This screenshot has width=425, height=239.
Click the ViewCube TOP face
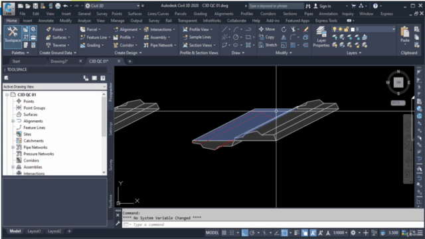pyautogui.click(x=398, y=82)
